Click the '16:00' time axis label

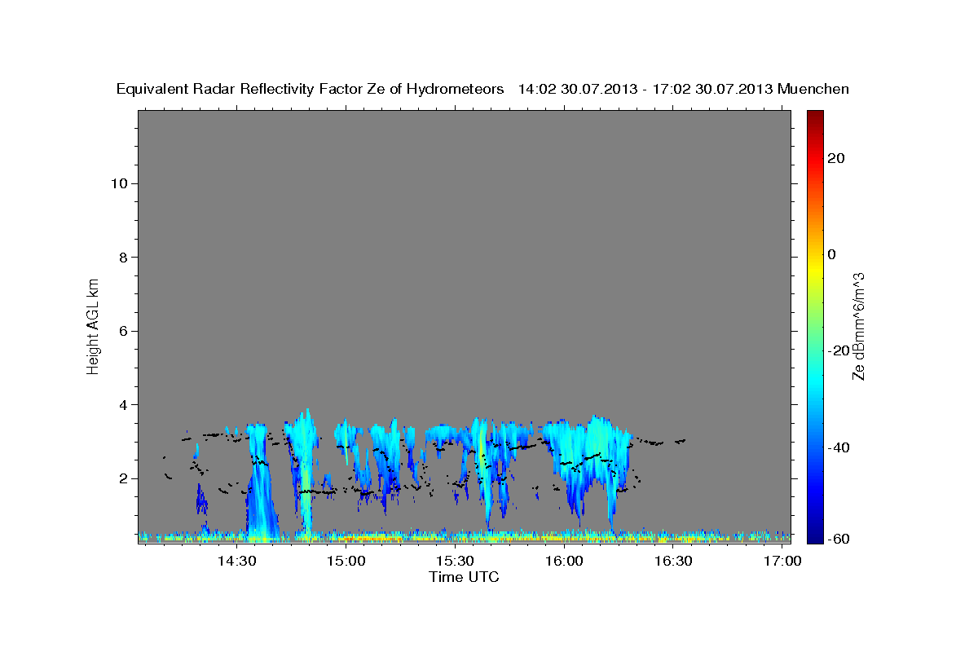pyautogui.click(x=564, y=562)
